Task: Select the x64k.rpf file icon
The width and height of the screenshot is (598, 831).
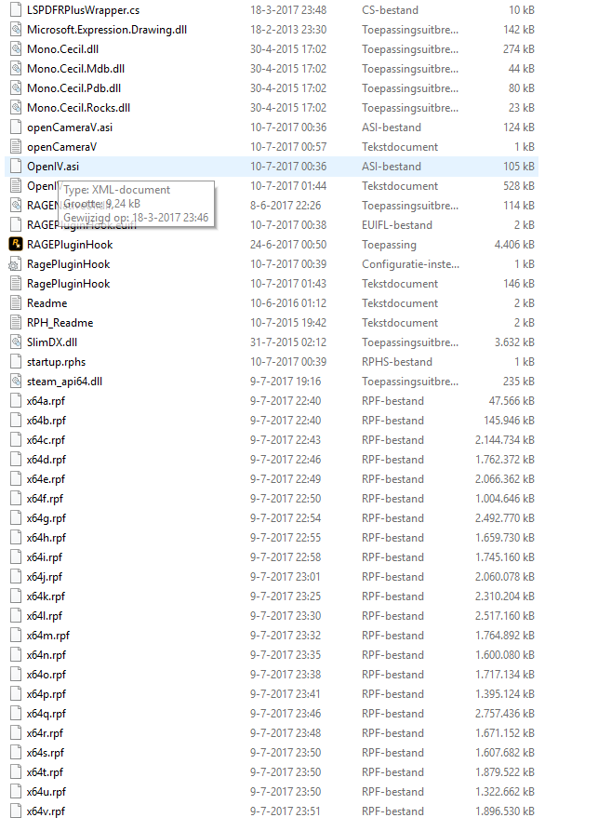Action: pos(16,596)
